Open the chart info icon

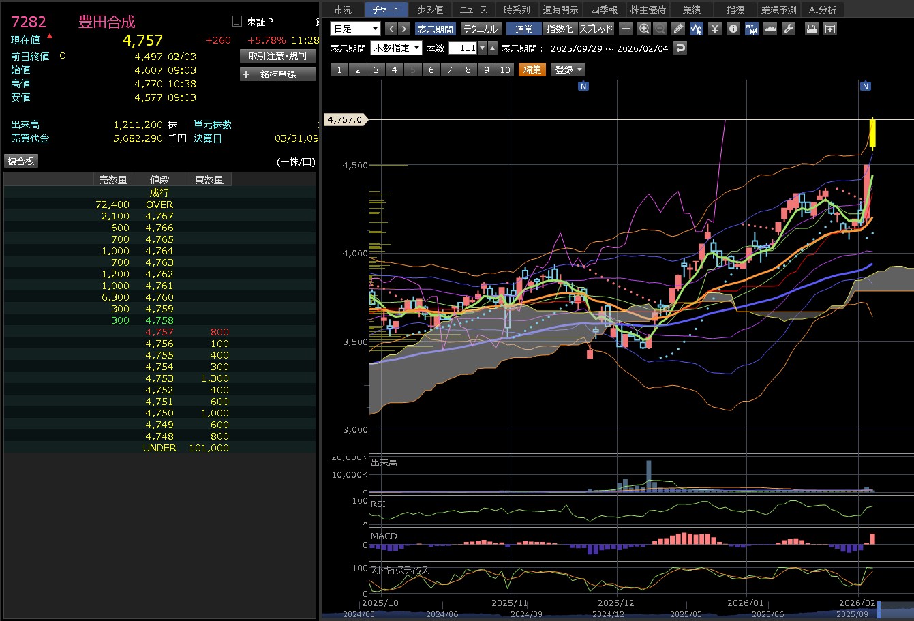[x=733, y=29]
